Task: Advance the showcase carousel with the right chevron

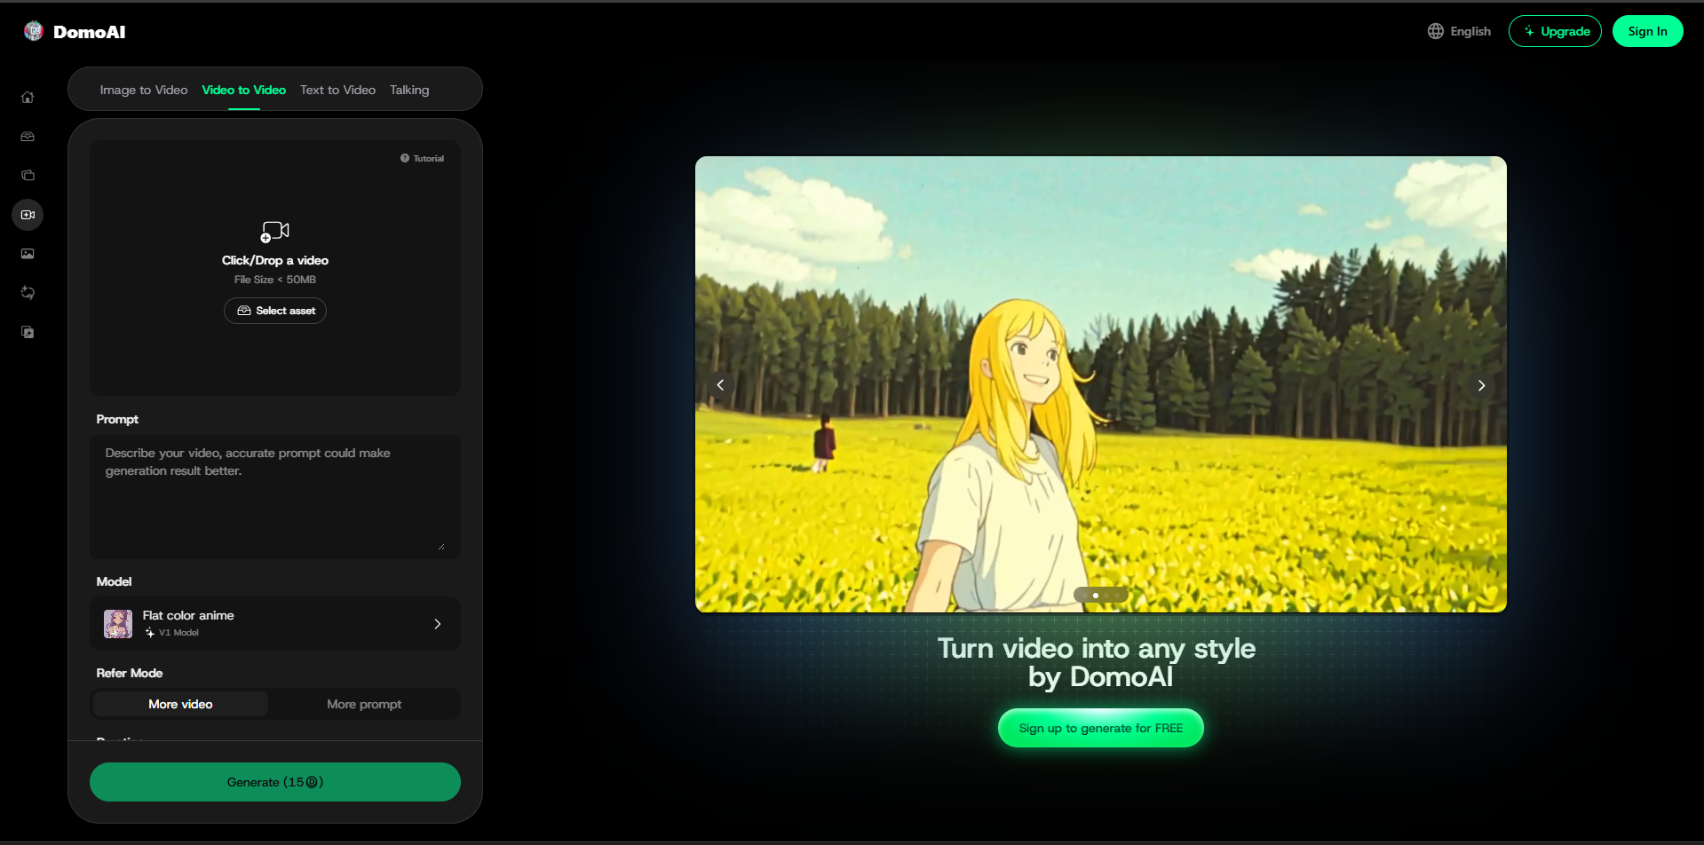Action: [x=1481, y=384]
